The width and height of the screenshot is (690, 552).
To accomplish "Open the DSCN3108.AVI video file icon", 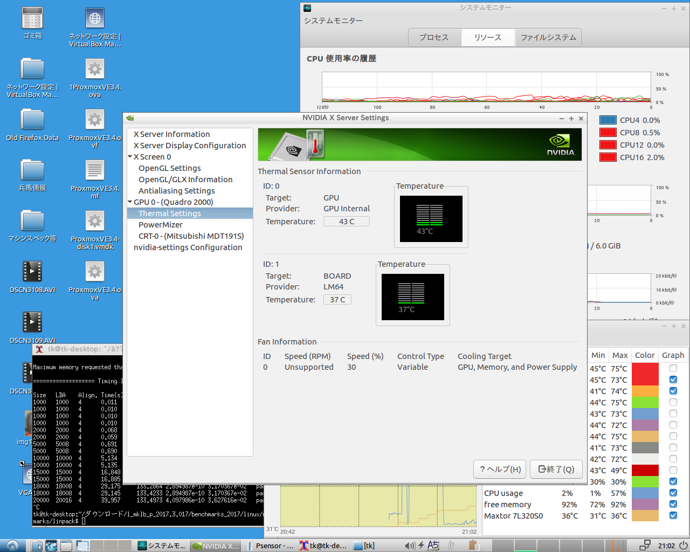I will tap(32, 272).
